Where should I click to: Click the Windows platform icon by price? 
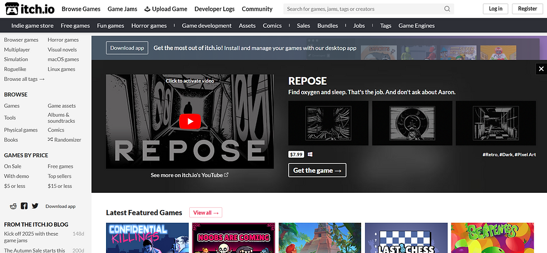[310, 154]
